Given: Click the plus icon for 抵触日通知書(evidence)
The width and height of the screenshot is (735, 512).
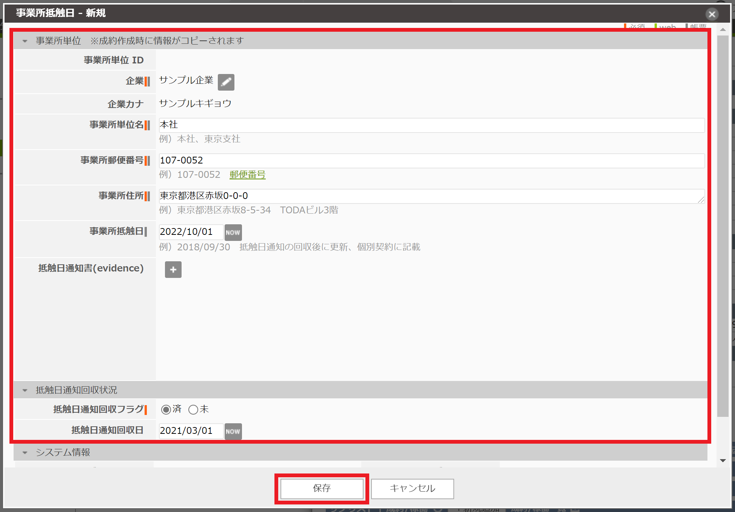Looking at the screenshot, I should pos(173,270).
